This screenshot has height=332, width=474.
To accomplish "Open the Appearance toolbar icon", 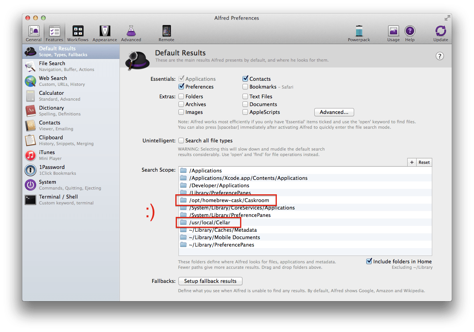I will click(105, 34).
